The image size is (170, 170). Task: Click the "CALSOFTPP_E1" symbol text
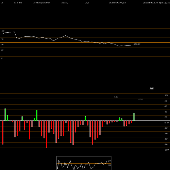(x=118, y=3)
